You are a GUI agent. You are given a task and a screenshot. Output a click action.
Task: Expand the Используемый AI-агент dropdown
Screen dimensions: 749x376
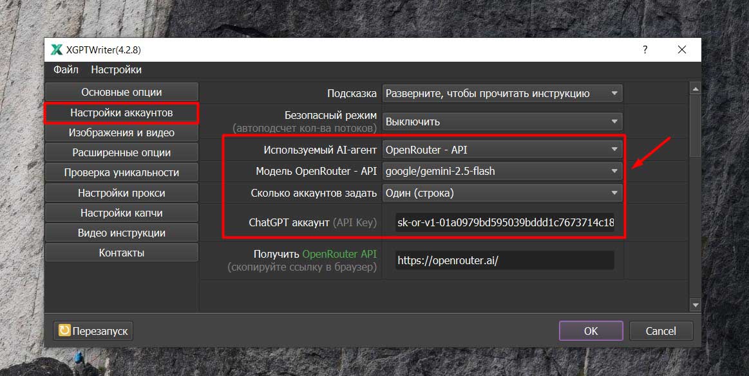tap(502, 150)
